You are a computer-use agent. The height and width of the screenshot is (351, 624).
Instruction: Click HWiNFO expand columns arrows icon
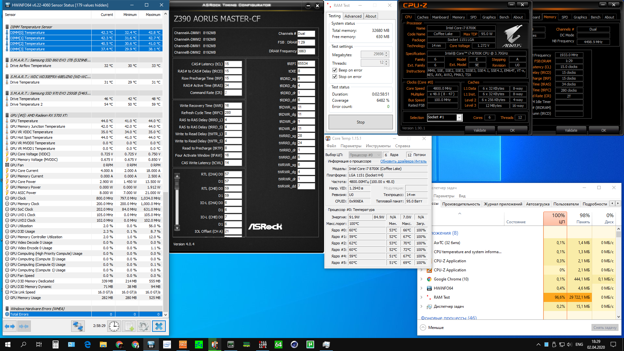[10, 326]
